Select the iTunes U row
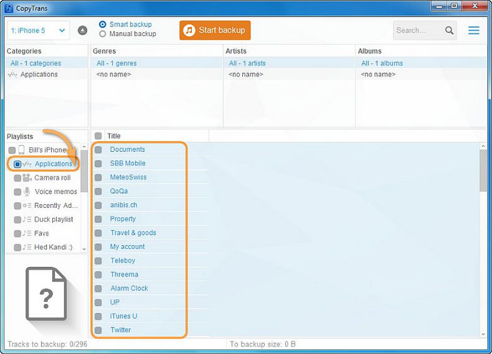The image size is (492, 354). 150,316
